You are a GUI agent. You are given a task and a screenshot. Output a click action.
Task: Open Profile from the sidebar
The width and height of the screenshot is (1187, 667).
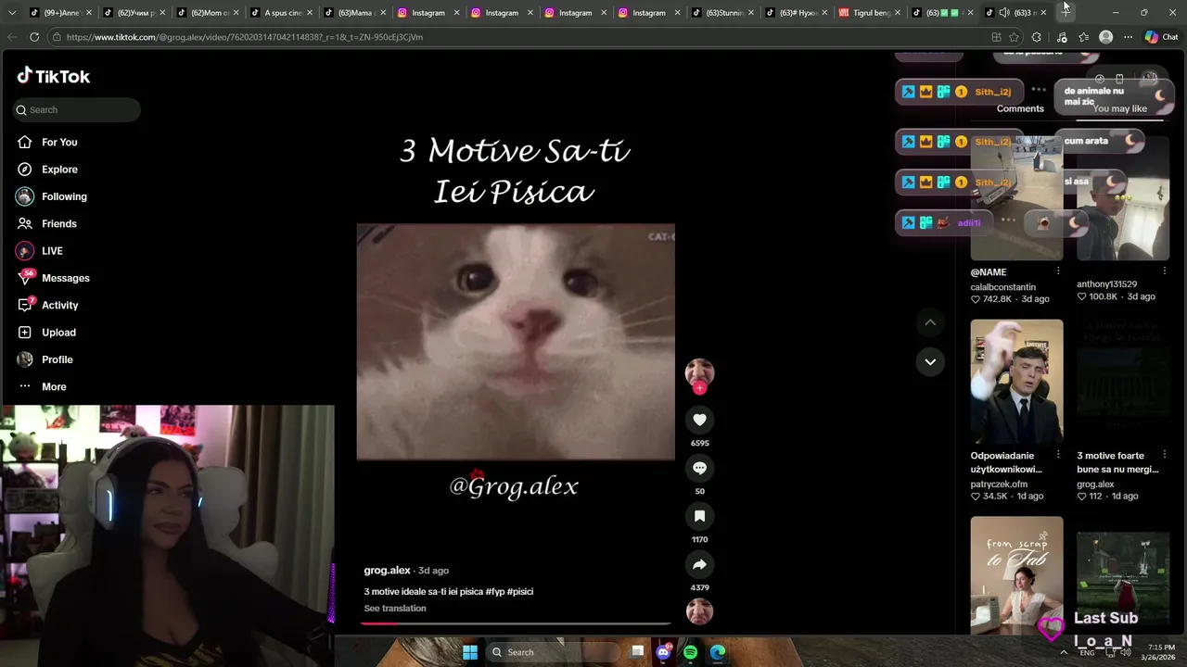(x=57, y=359)
